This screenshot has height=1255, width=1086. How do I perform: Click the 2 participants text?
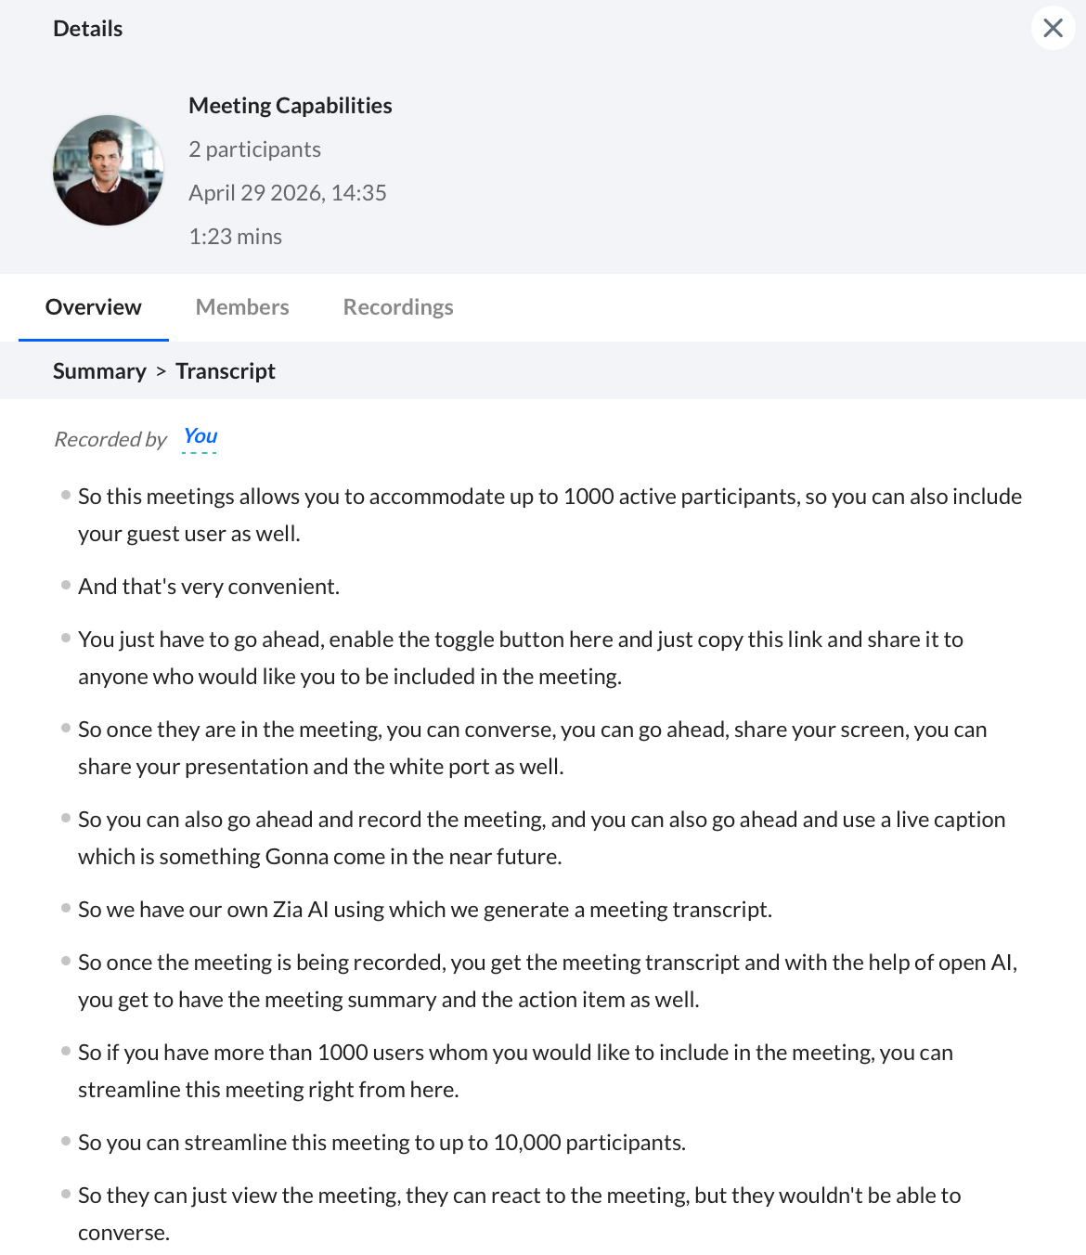click(255, 149)
